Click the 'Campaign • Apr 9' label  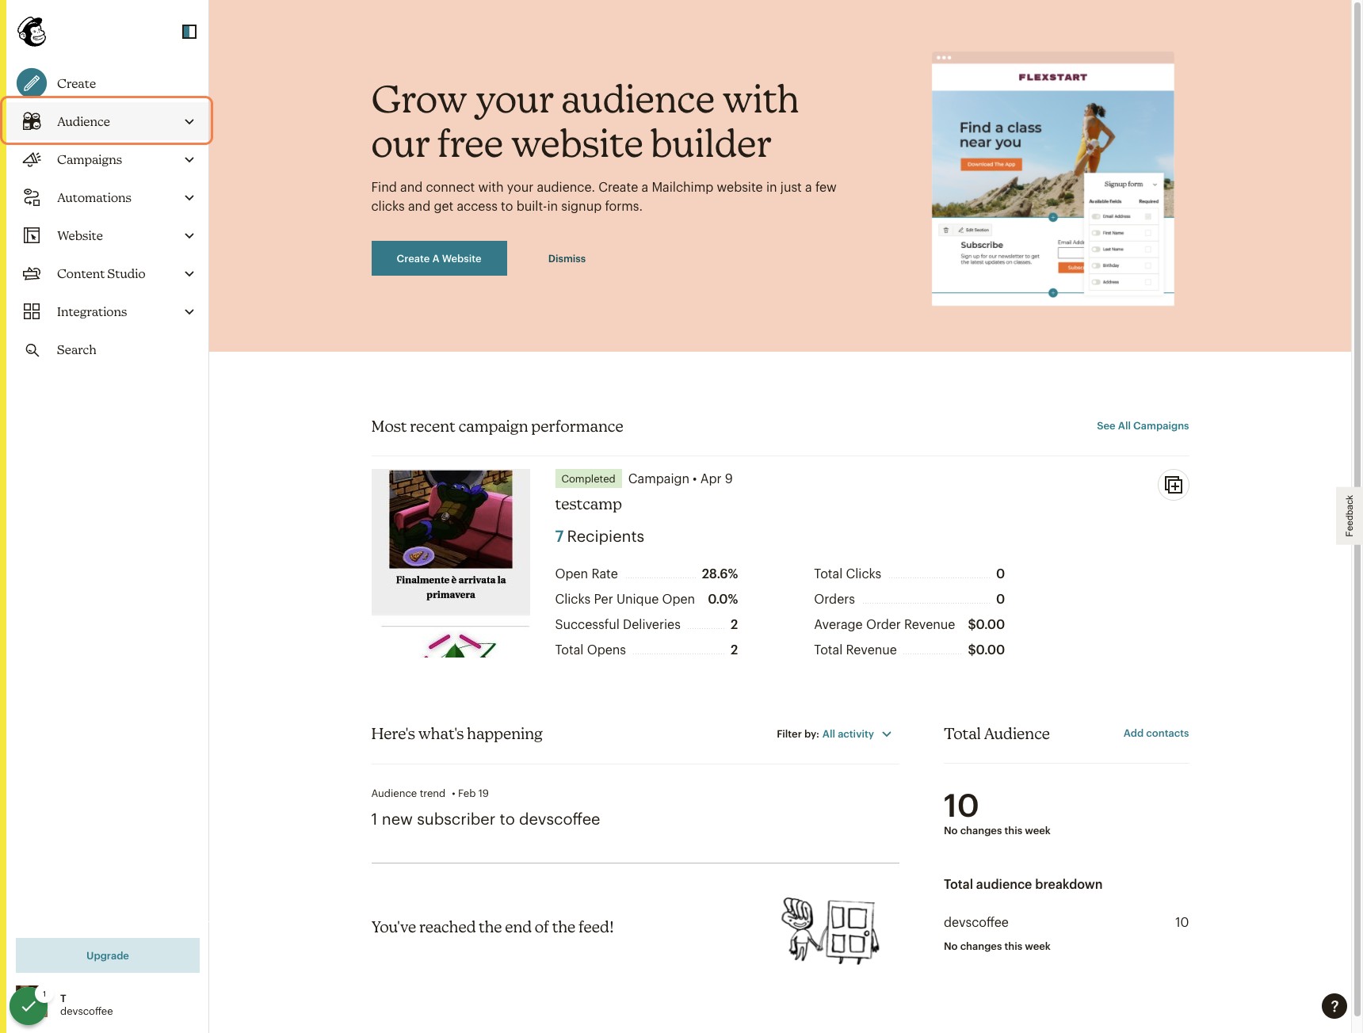681,478
